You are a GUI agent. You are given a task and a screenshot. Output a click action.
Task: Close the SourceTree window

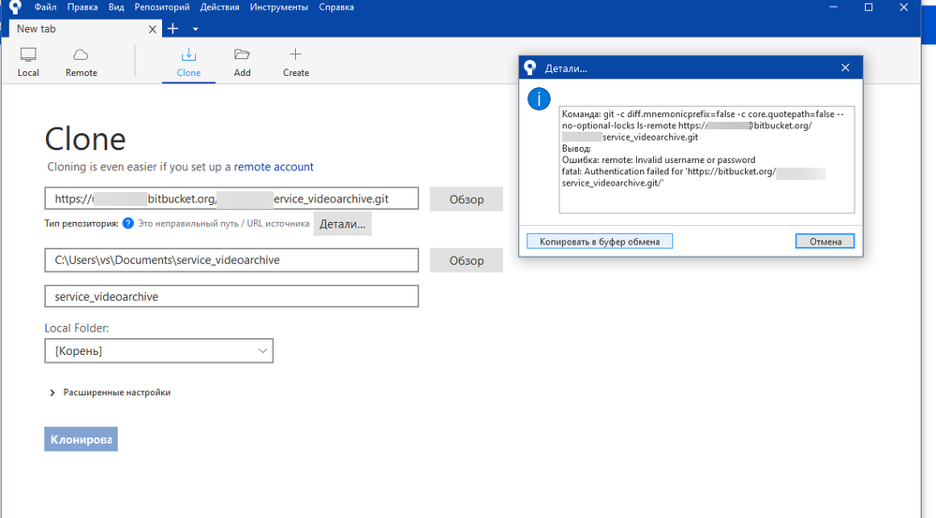pyautogui.click(x=904, y=7)
